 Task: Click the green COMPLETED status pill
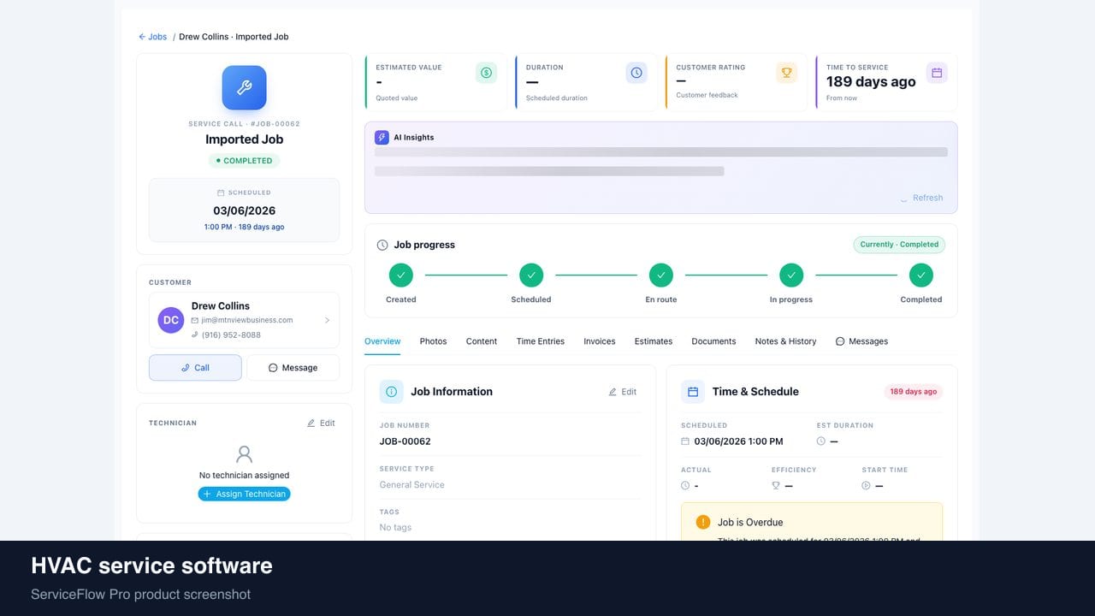point(244,161)
